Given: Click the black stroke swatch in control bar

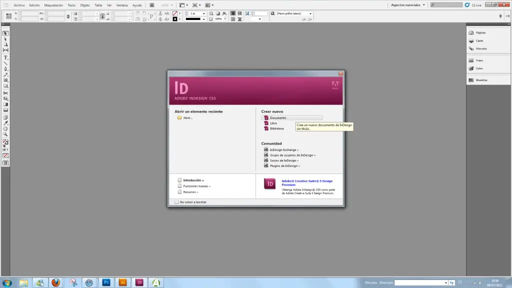Looking at the screenshot, I should click(x=175, y=19).
